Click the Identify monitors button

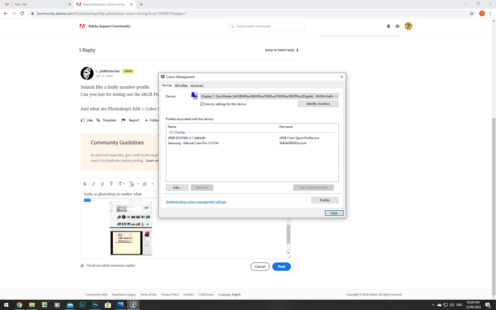coord(318,104)
